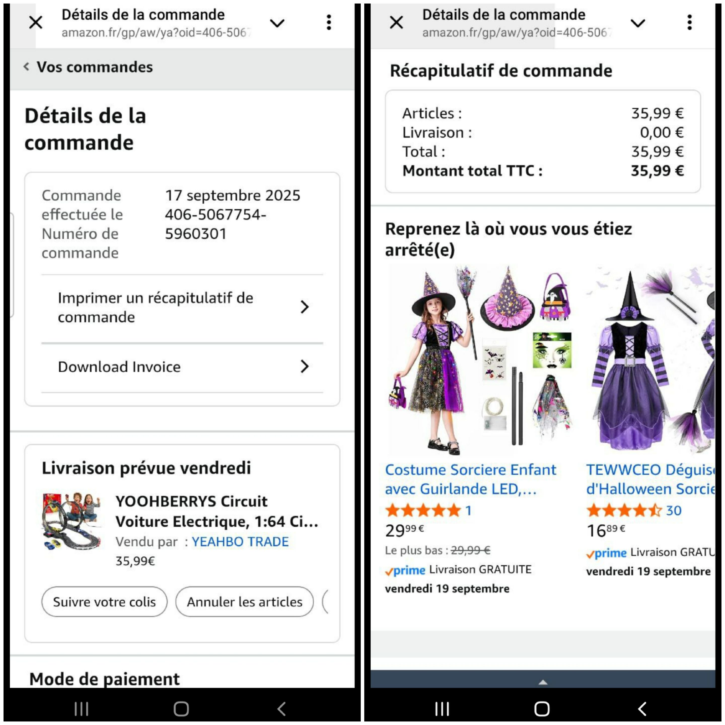Expand right page title dropdown chevron
This screenshot has height=725, width=725.
click(x=638, y=23)
